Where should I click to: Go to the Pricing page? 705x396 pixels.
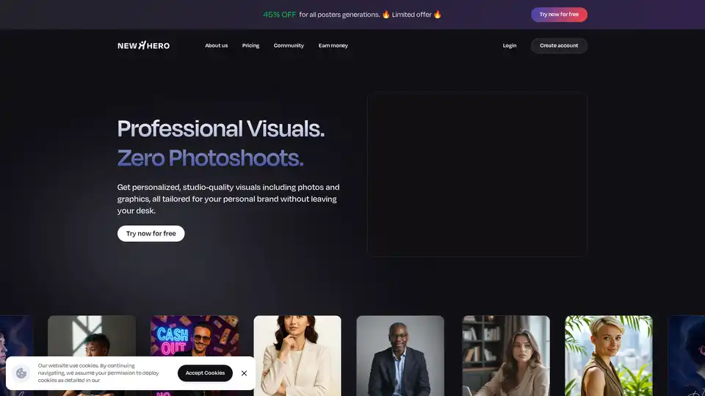click(x=250, y=45)
